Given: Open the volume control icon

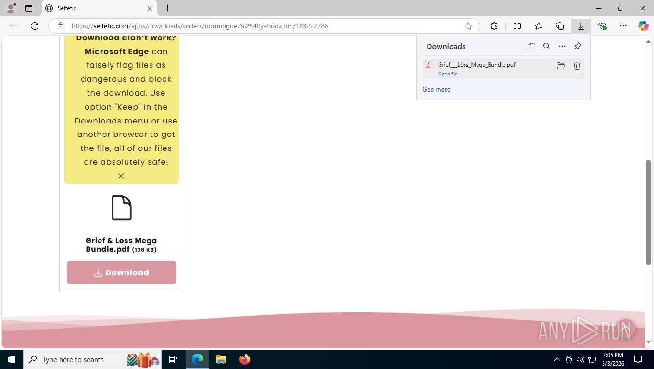Looking at the screenshot, I should click(580, 359).
